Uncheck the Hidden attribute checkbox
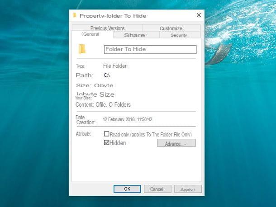 click(x=106, y=142)
